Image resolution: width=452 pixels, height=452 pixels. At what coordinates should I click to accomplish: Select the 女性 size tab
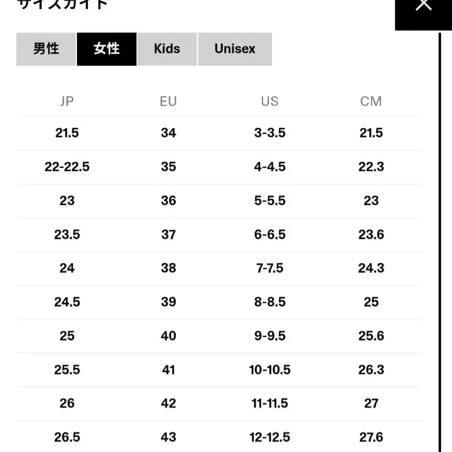[107, 49]
